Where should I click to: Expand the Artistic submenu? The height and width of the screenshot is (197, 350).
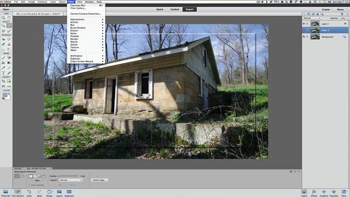click(86, 22)
